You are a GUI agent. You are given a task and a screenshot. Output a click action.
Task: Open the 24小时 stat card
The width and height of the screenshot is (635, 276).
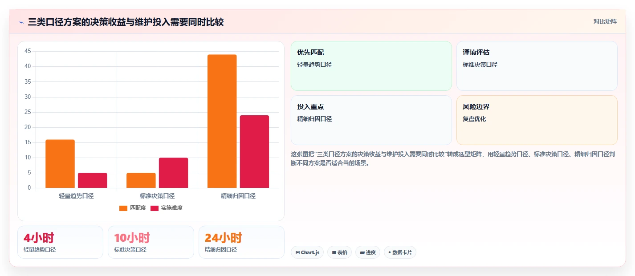click(x=241, y=242)
